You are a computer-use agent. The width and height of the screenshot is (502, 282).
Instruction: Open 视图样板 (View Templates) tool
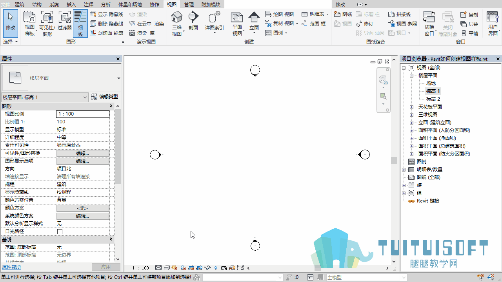click(30, 23)
